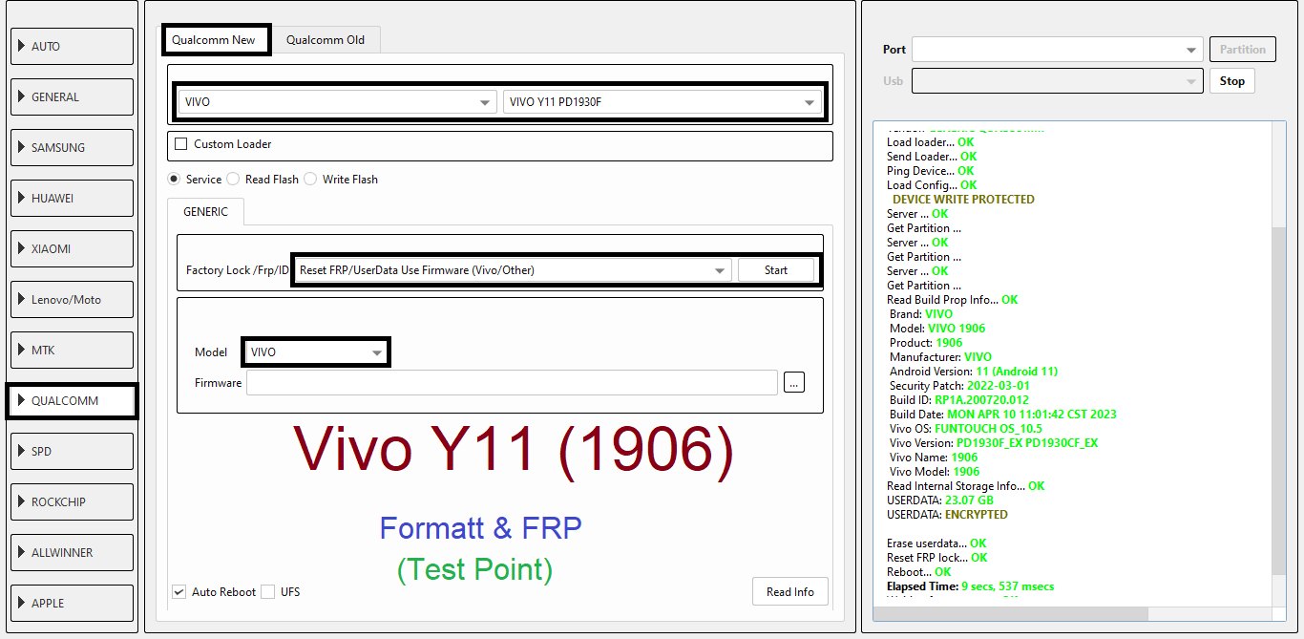Viewport: 1304px width, 639px height.
Task: Click the Start button
Action: coord(776,270)
